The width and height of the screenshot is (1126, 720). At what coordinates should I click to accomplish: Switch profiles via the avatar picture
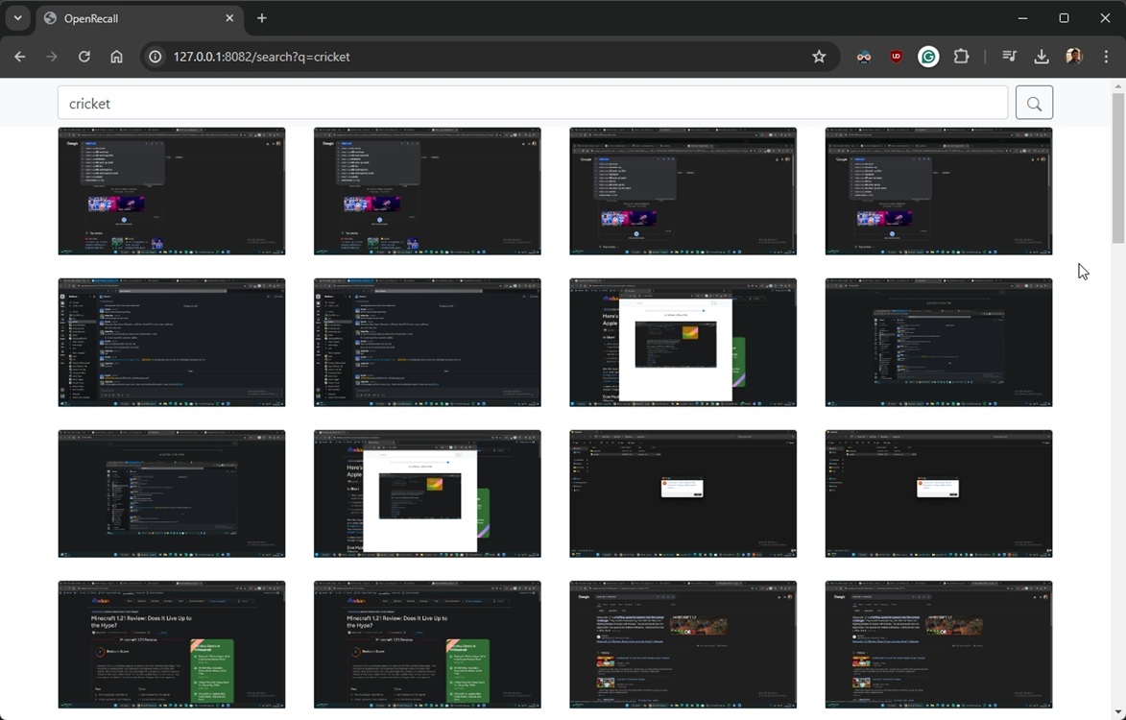[1073, 57]
